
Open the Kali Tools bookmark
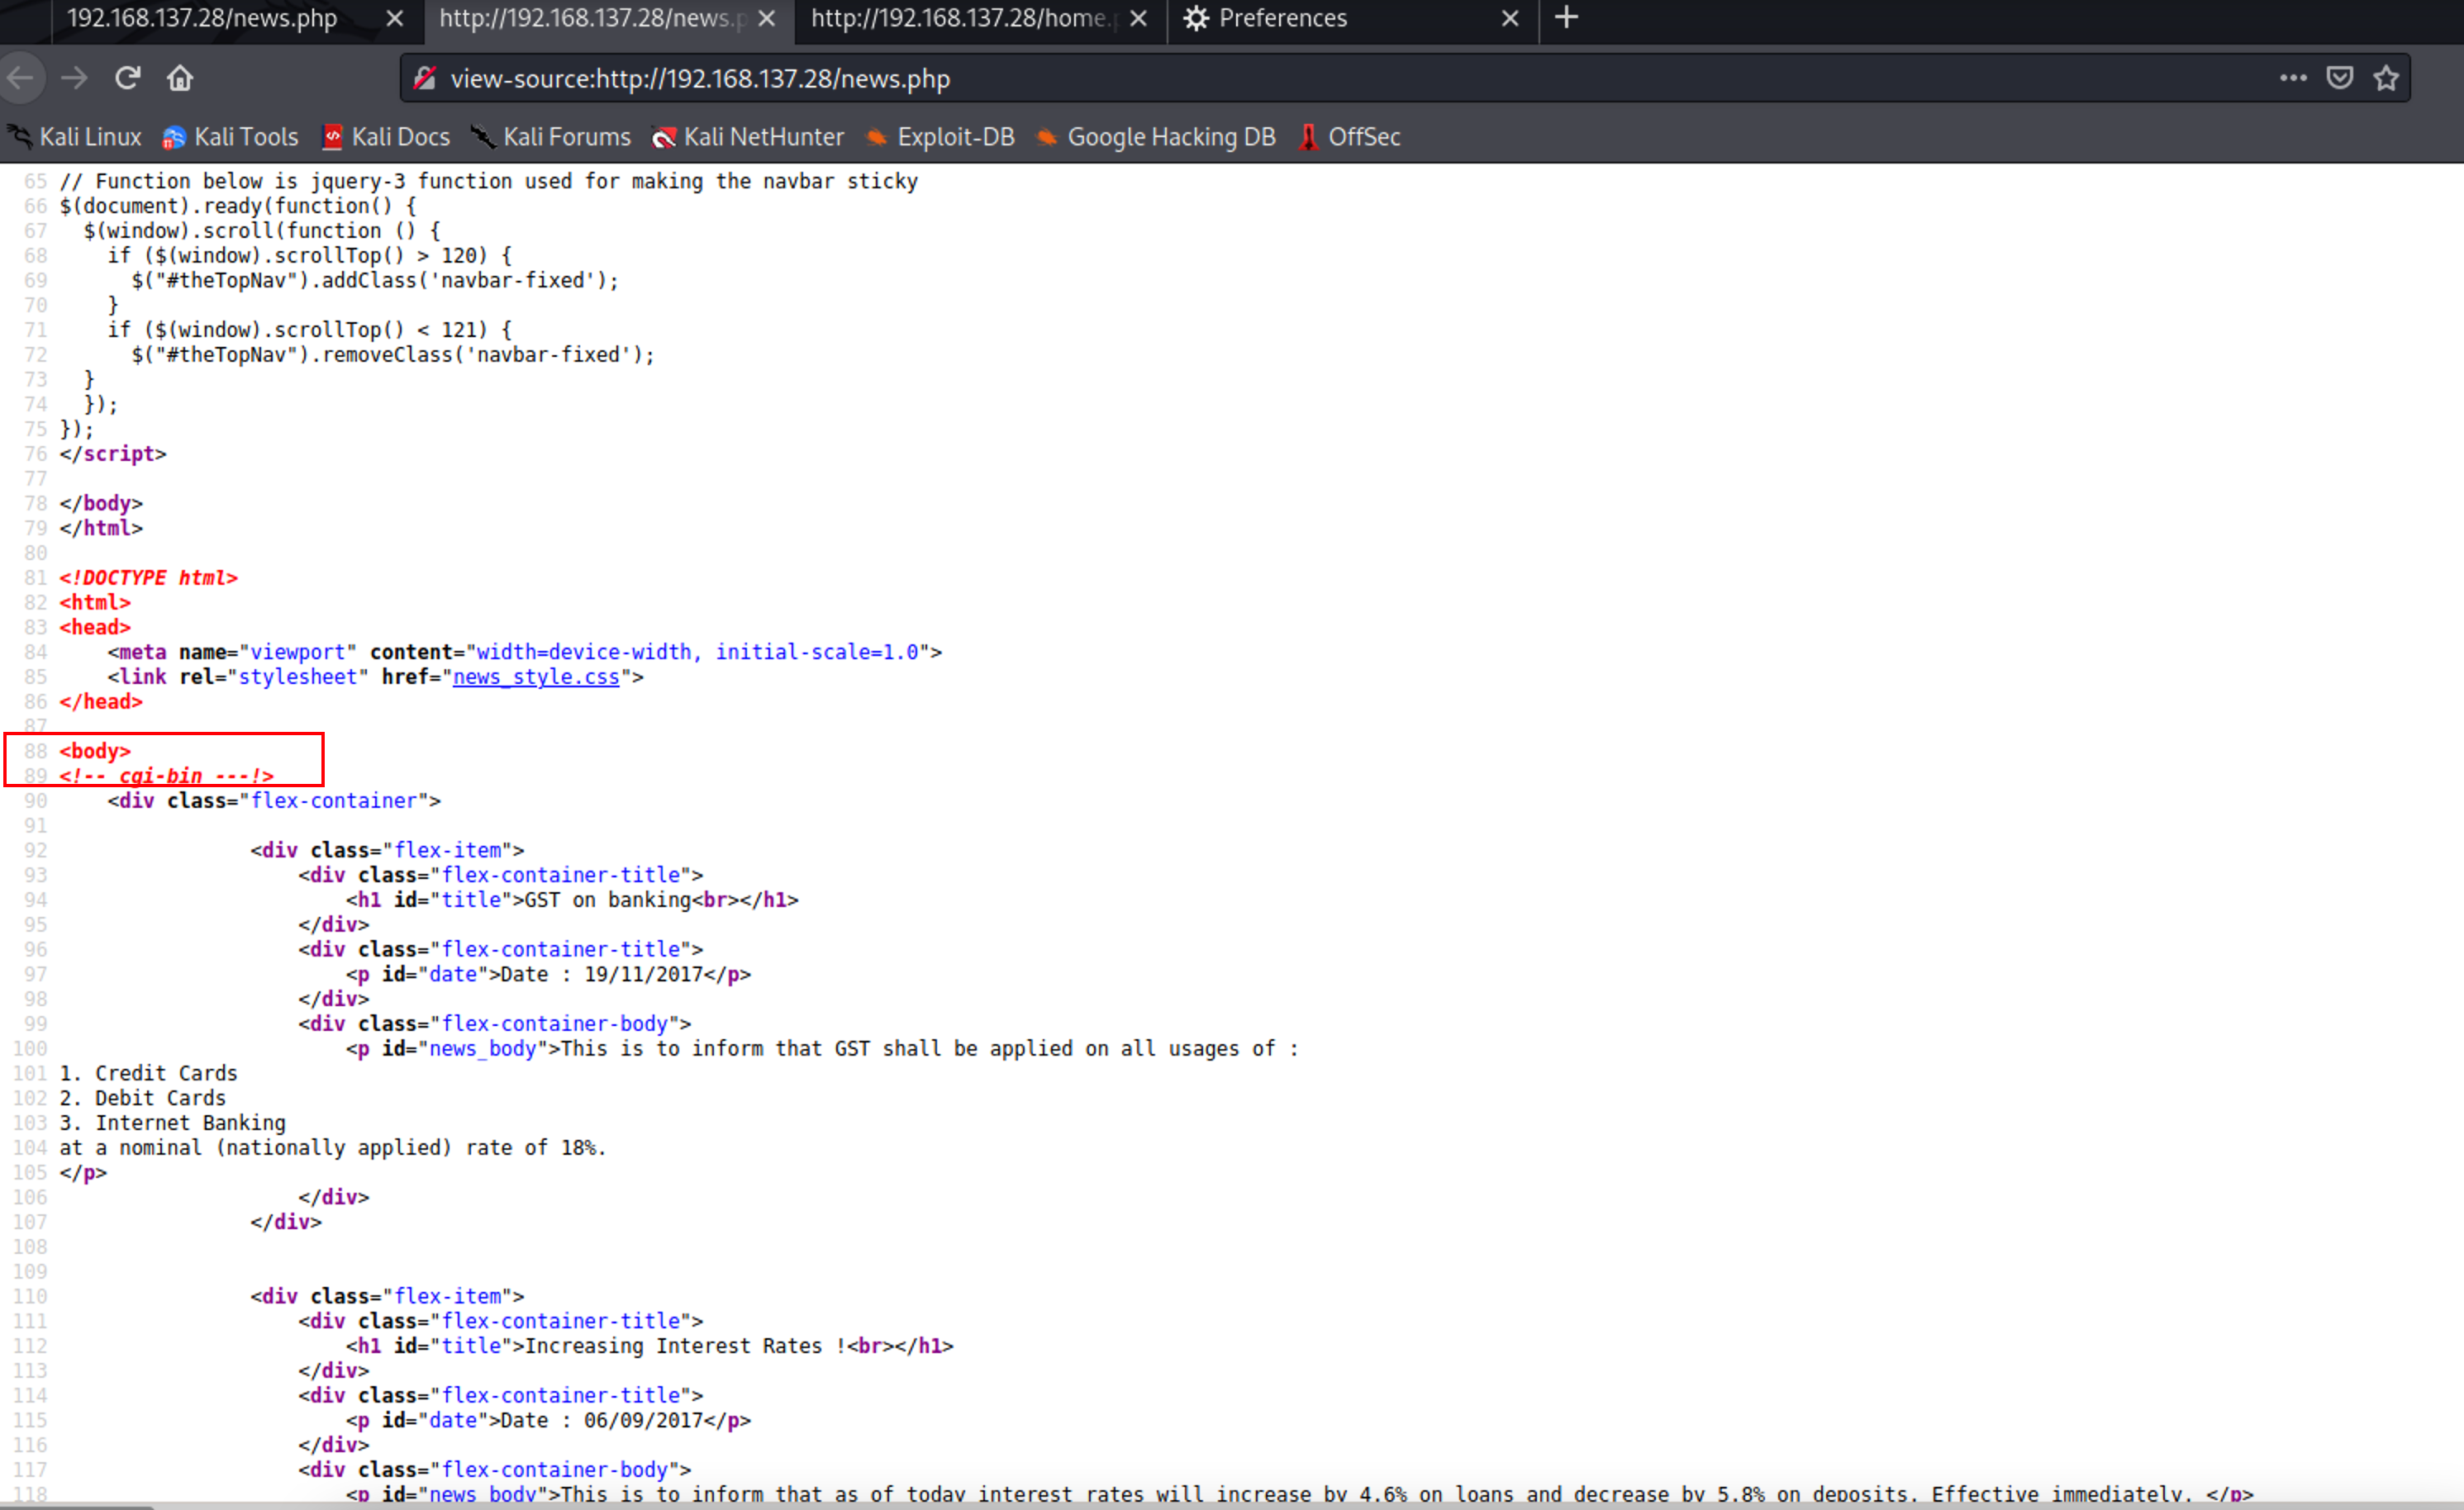coord(230,137)
